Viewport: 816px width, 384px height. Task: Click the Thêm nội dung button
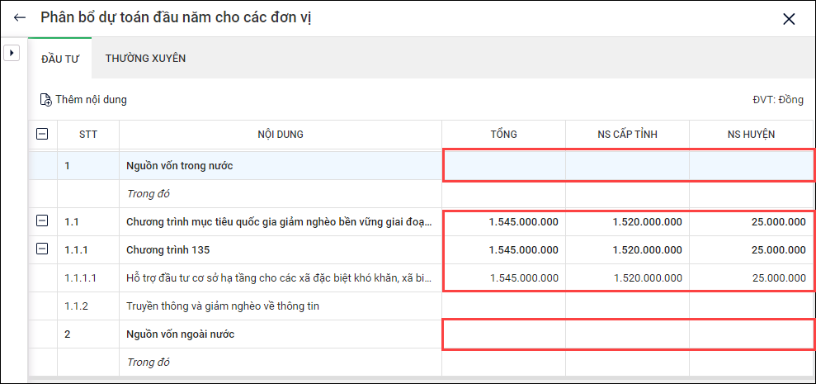90,100
